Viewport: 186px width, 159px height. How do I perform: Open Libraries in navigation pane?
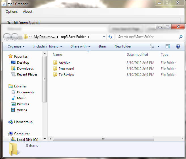point(20,86)
